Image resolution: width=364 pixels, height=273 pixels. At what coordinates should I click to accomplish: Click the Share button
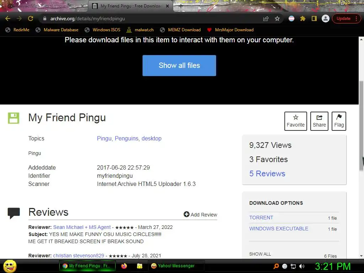[319, 121]
